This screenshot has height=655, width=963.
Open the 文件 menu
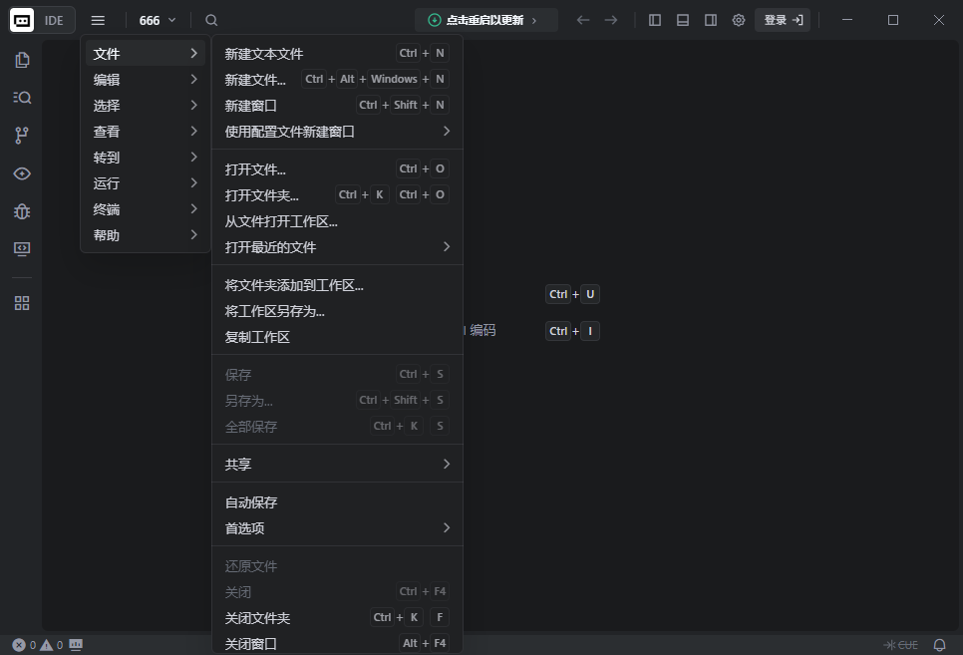[145, 54]
